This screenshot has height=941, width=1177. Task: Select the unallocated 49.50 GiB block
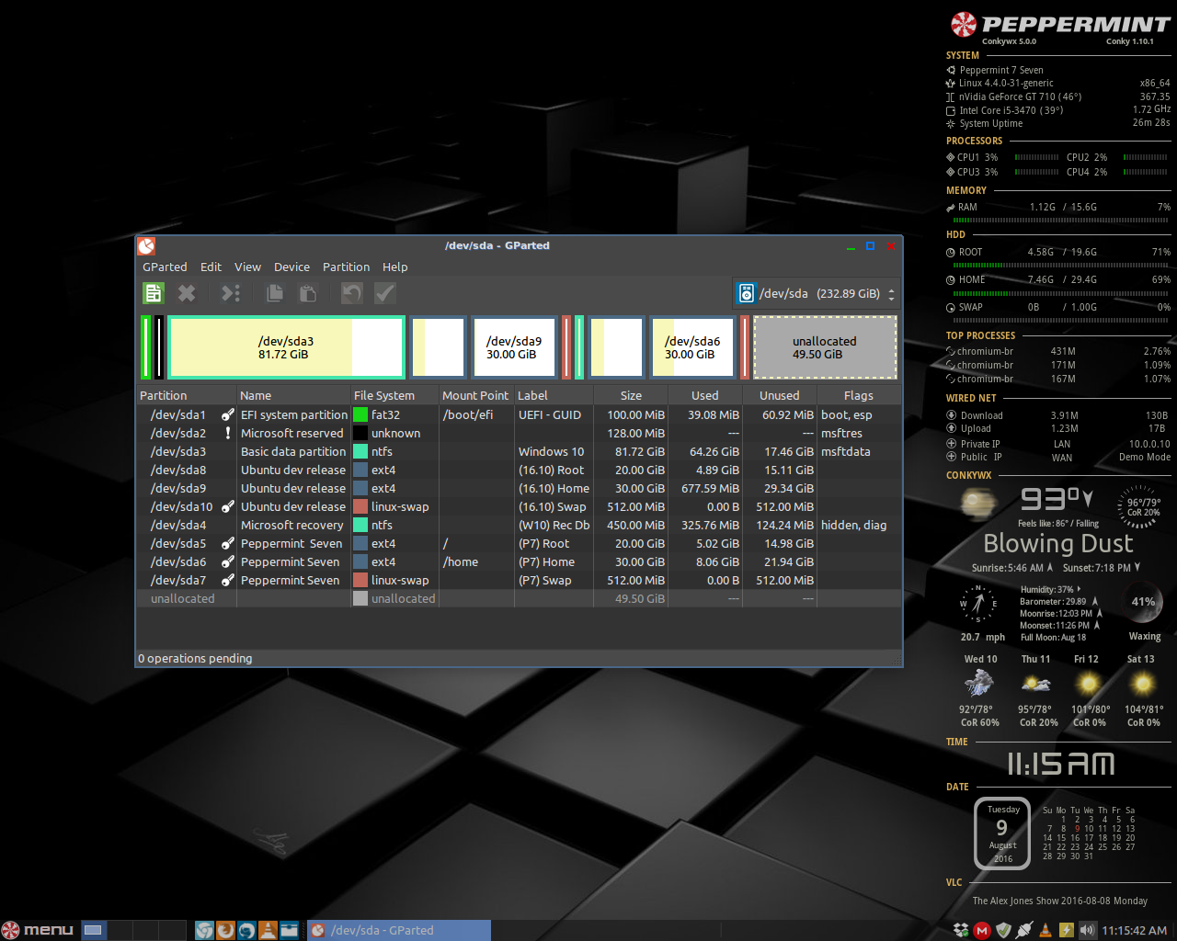(x=825, y=347)
